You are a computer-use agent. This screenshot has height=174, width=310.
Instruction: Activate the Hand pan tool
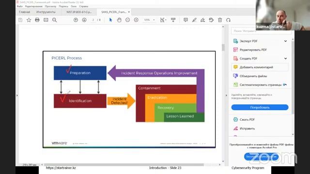(x=119, y=20)
